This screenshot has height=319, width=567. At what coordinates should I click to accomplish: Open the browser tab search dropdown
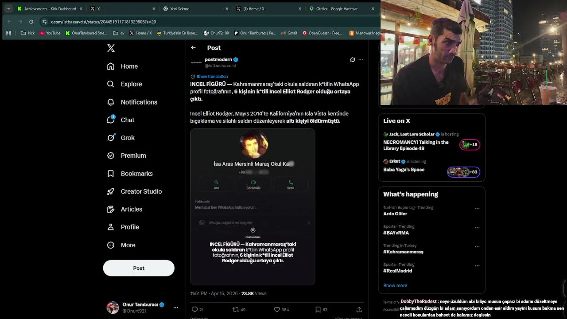coord(8,8)
